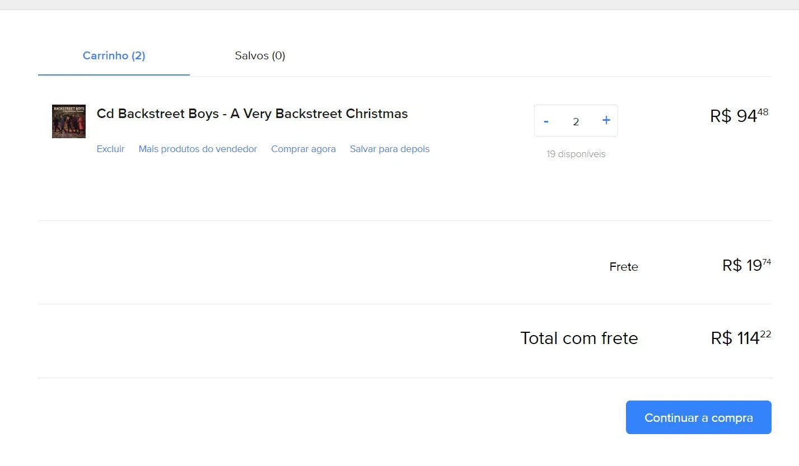Click the Frete label
799x466 pixels.
[x=624, y=267]
